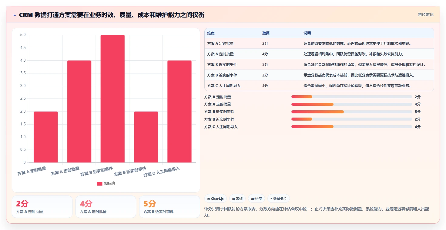Click the 方案 C 人工周期导入 label above the chips
446x230 pixels.
[221, 127]
